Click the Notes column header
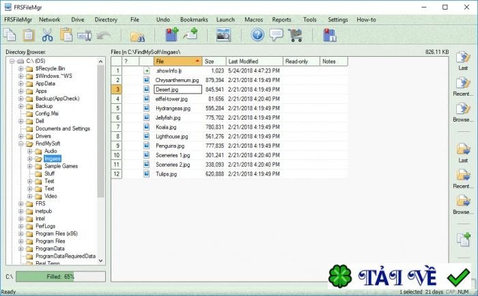 pos(334,62)
